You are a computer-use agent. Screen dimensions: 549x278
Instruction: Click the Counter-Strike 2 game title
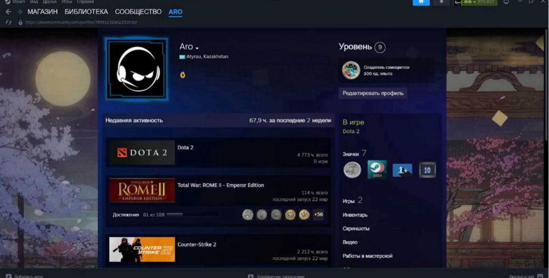pos(197,245)
